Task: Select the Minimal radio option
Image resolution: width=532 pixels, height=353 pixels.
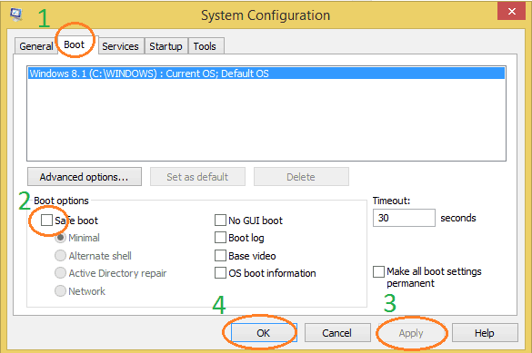Action: 60,238
